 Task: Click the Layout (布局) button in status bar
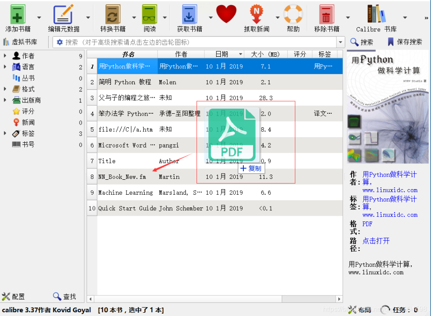(359, 310)
